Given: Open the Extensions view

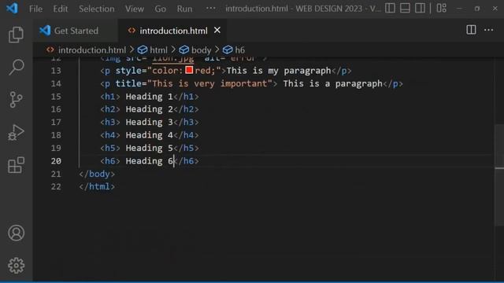Looking at the screenshot, I should coord(16,165).
